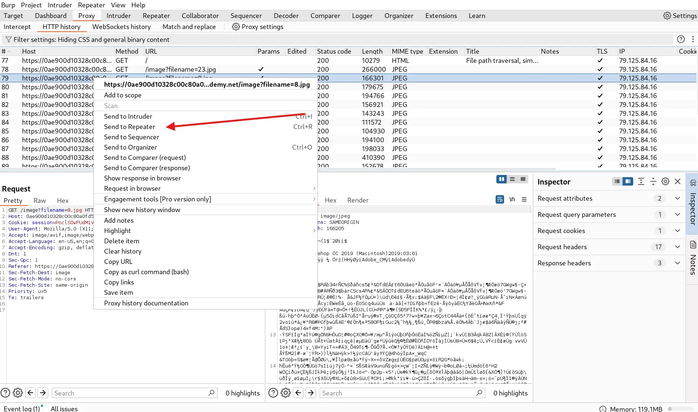Open the three-dot options menu beside filter bar
698x412 pixels.
tap(693, 39)
